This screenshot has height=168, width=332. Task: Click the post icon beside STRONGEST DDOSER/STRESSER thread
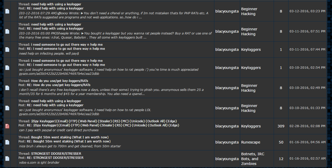[7, 159]
